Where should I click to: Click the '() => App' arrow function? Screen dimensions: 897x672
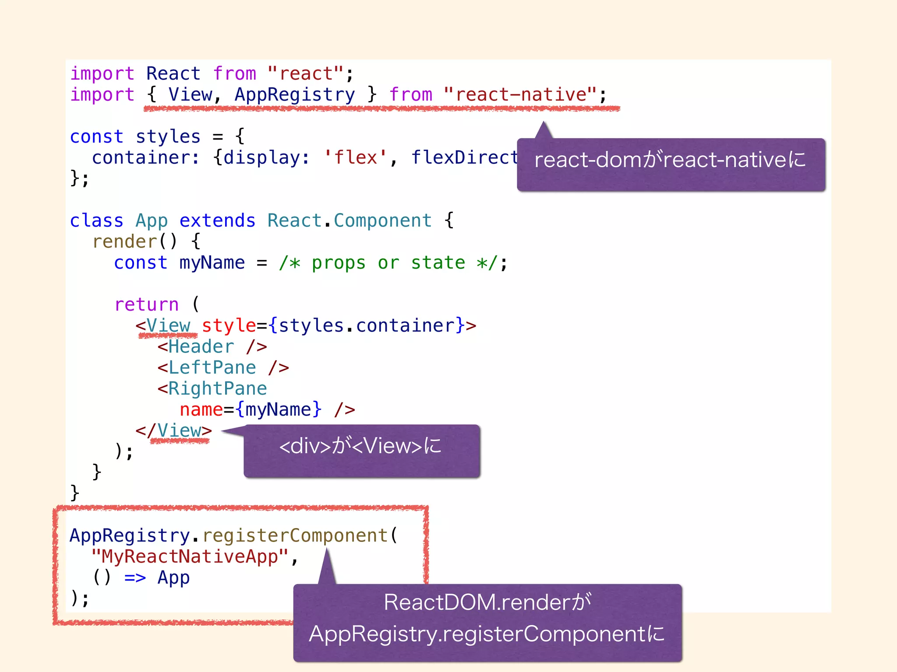(x=141, y=578)
